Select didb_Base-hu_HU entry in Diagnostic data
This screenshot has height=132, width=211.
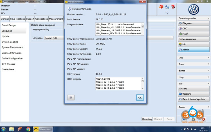coord(118,27)
